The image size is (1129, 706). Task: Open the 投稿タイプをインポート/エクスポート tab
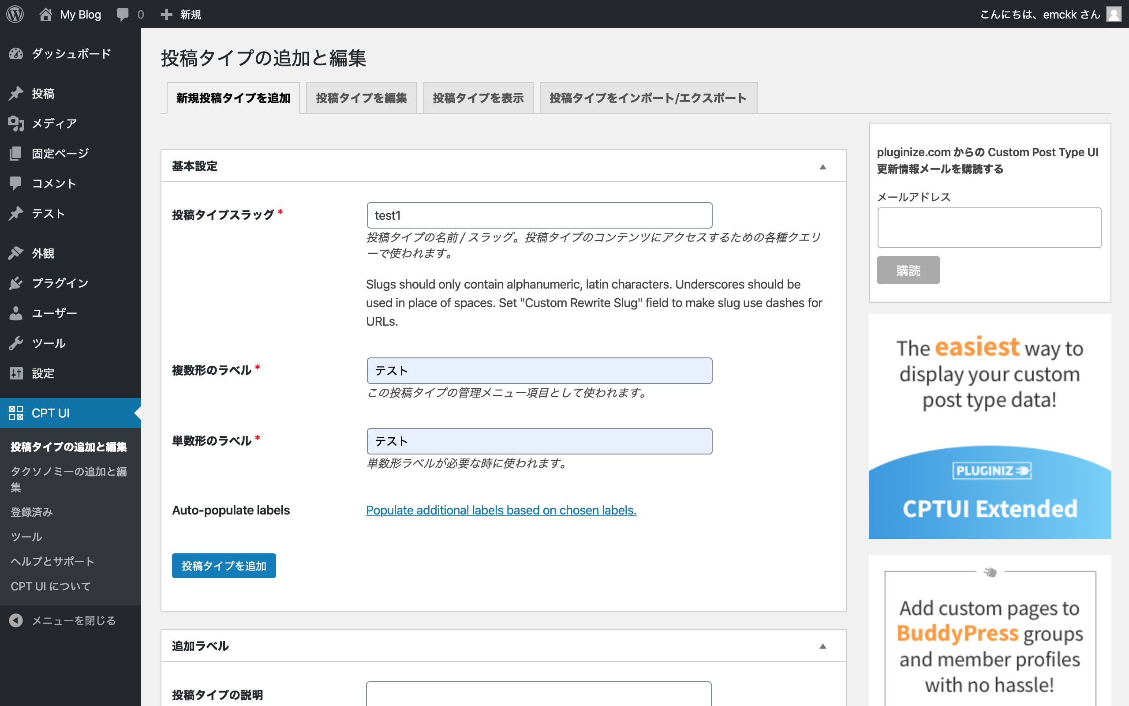pyautogui.click(x=648, y=98)
